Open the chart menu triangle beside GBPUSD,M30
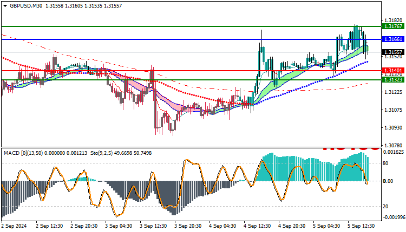The height and width of the screenshot is (232, 406). pos(5,6)
